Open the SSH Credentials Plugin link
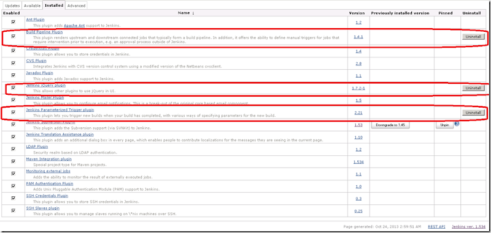Image resolution: width=491 pixels, height=233 pixels. pos(47,196)
